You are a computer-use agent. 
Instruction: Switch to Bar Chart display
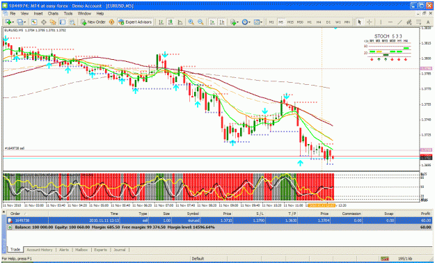(x=161, y=22)
